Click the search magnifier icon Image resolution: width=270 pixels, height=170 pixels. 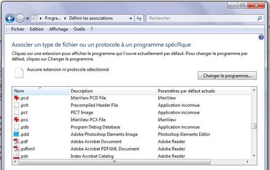(259, 18)
